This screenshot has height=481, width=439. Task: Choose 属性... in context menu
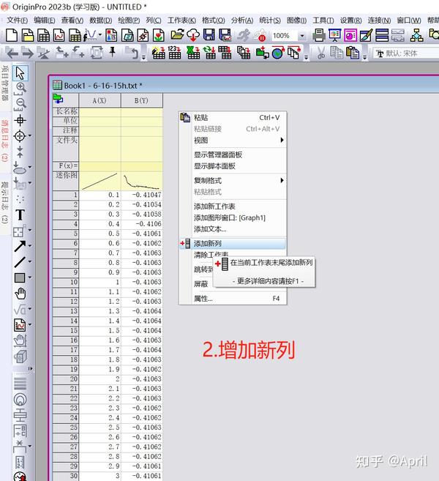[x=233, y=298]
